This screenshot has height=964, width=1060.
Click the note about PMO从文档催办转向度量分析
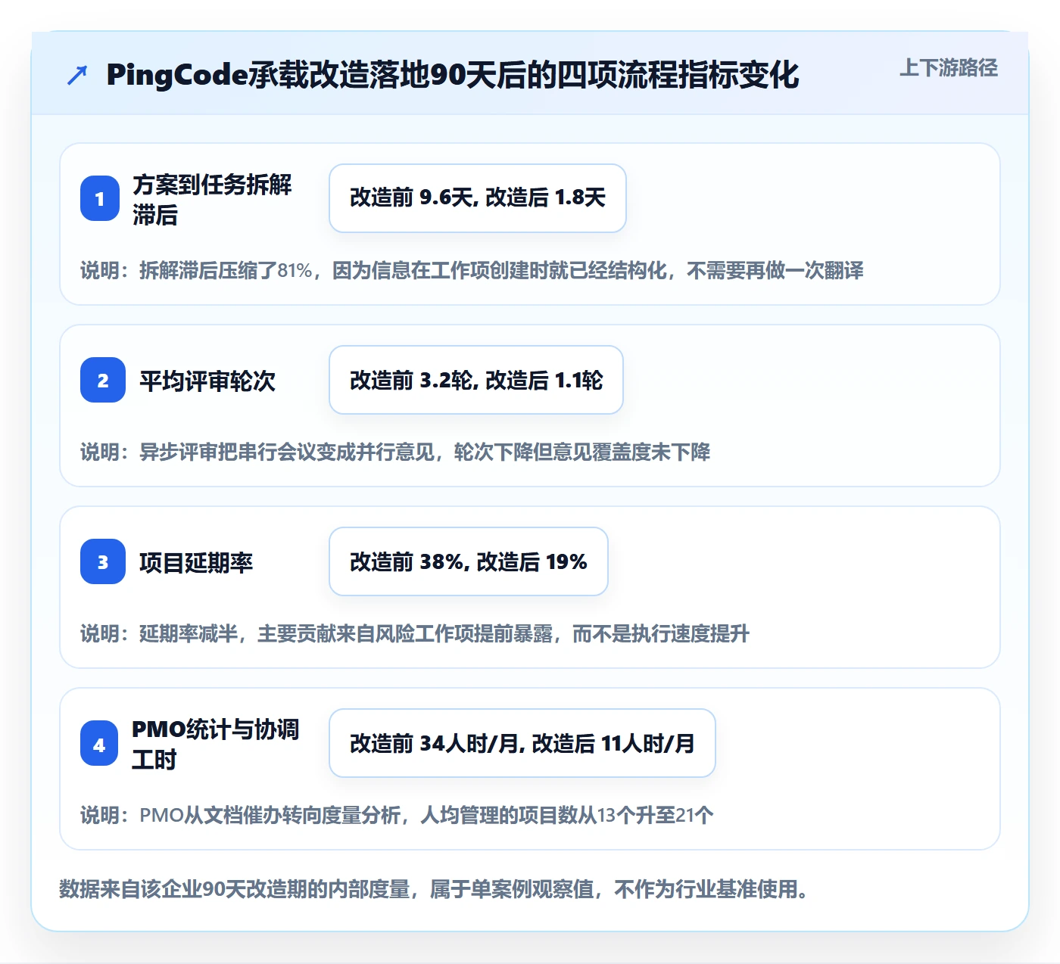397,815
